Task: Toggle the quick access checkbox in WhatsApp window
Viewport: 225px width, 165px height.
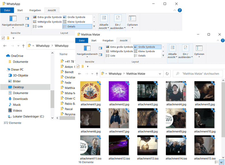Action: tap(3, 38)
